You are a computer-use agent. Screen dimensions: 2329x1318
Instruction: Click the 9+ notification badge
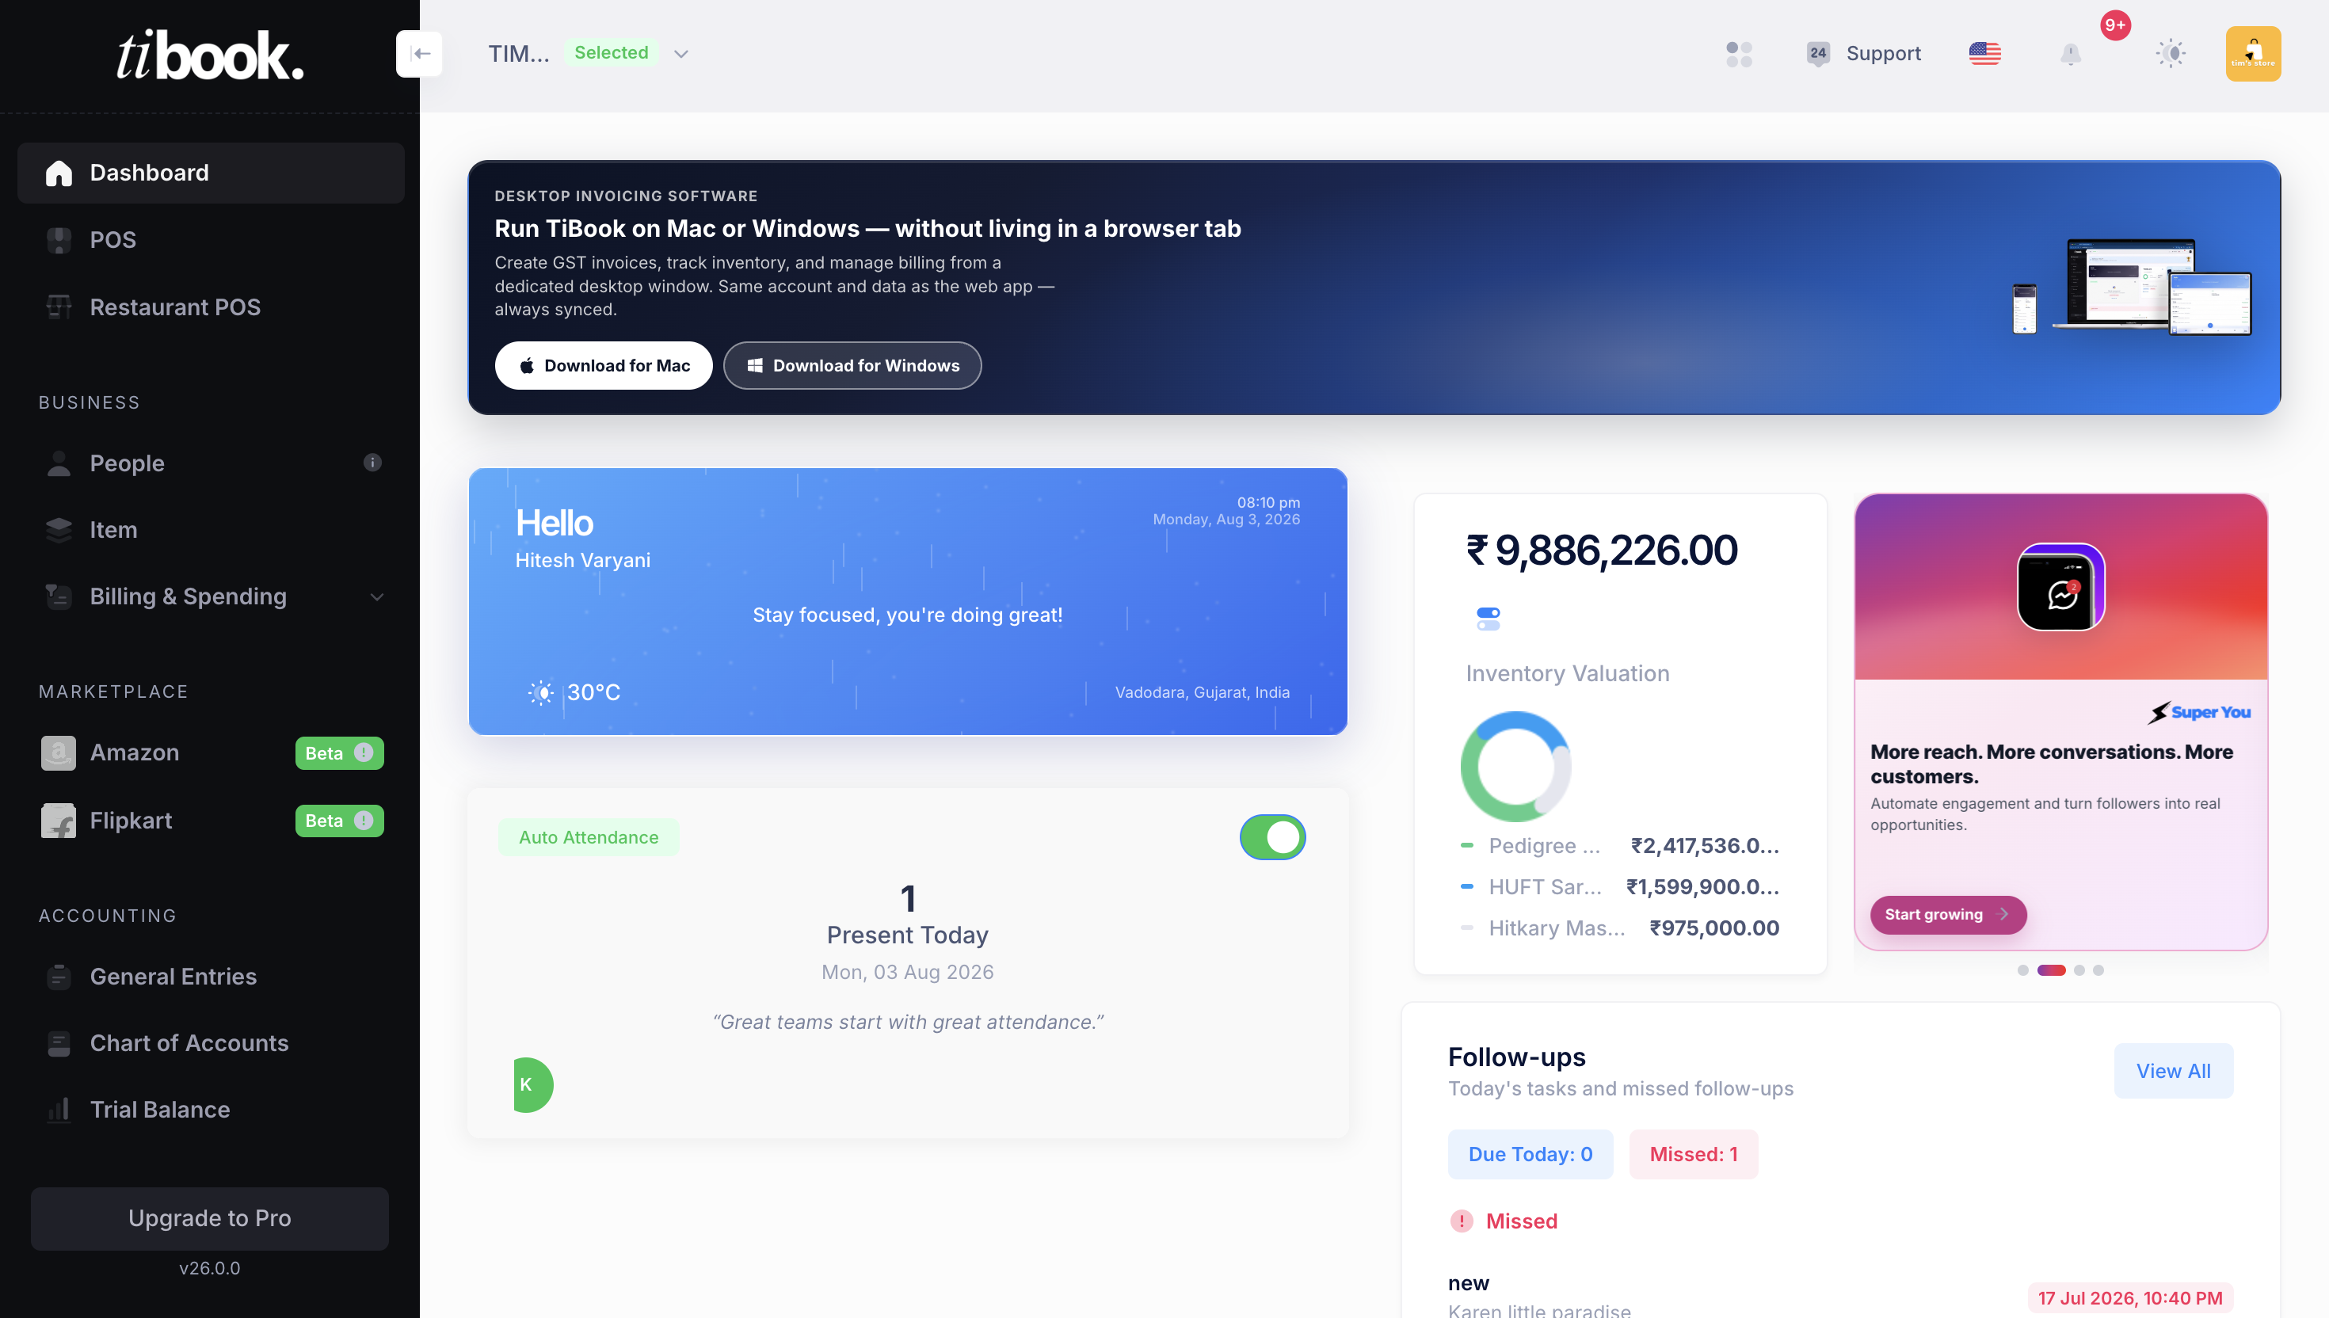click(2114, 25)
